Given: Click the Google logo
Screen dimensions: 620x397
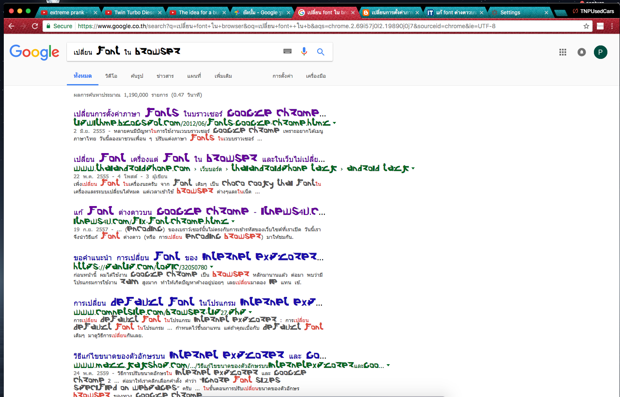Looking at the screenshot, I should click(34, 52).
